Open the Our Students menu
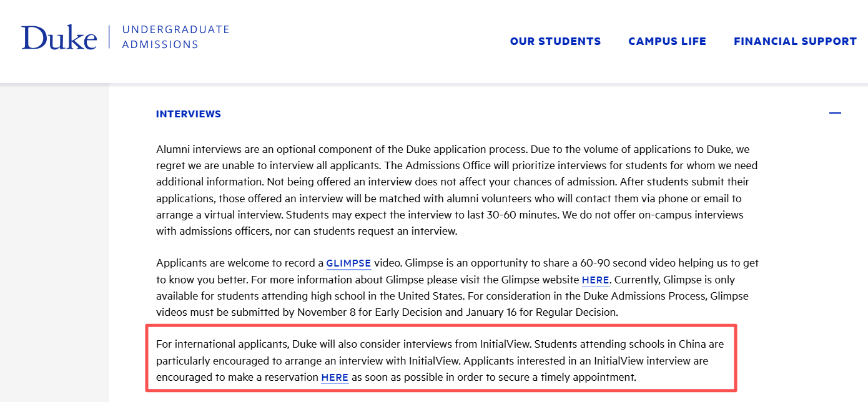Viewport: 868px width, 402px height. (x=555, y=41)
